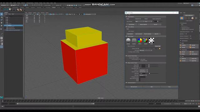Click Combine in Modeling Toolkit Mesh section
Screen dimensions: 200x112
(184, 45)
